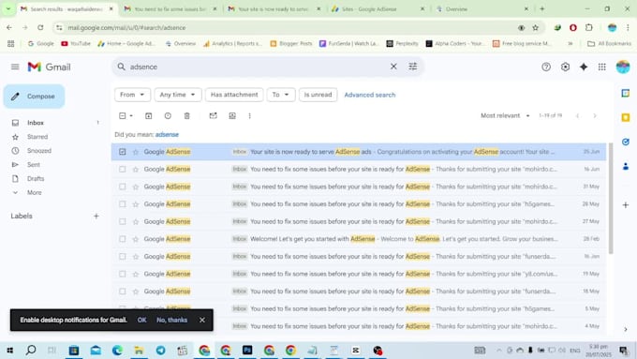Select the 27 May AdSense email checkbox
The height and width of the screenshot is (359, 637).
coord(123,221)
